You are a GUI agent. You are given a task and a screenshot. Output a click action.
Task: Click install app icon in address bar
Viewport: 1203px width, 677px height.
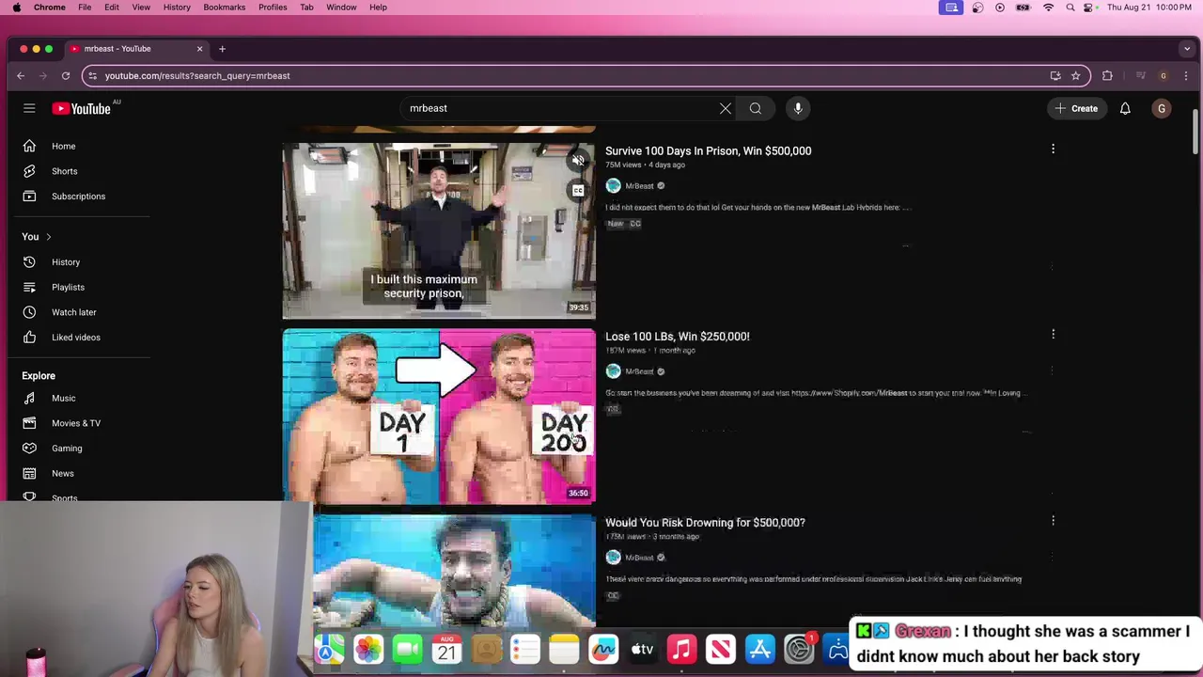pyautogui.click(x=1055, y=75)
